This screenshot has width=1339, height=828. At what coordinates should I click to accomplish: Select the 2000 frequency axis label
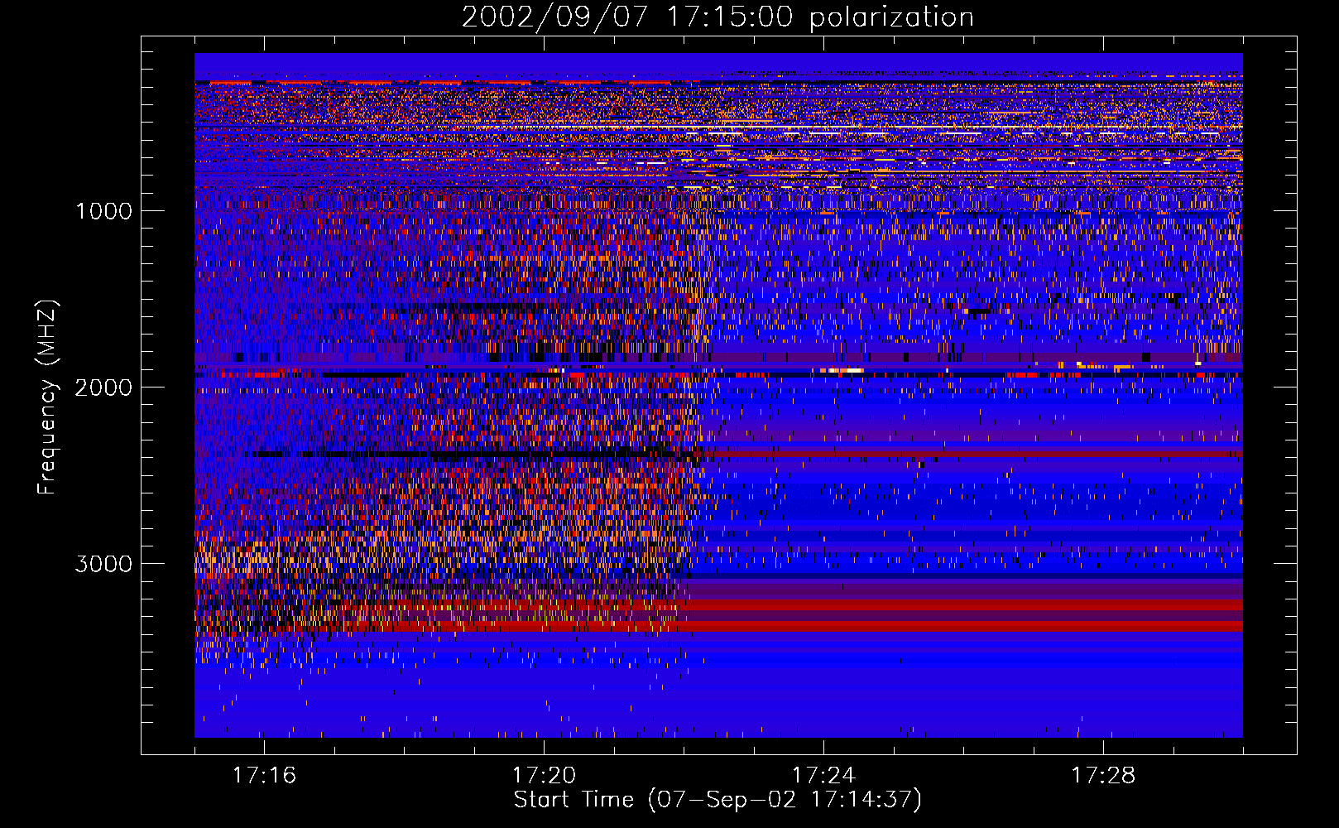[103, 388]
